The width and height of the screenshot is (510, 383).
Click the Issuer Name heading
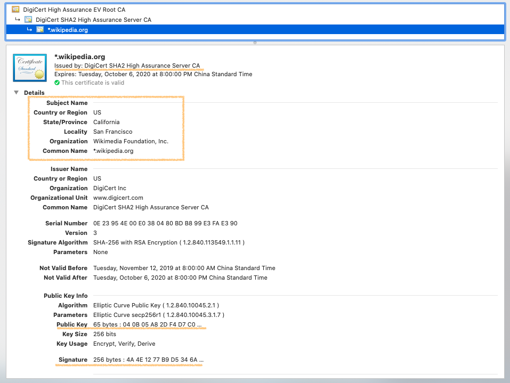point(69,169)
